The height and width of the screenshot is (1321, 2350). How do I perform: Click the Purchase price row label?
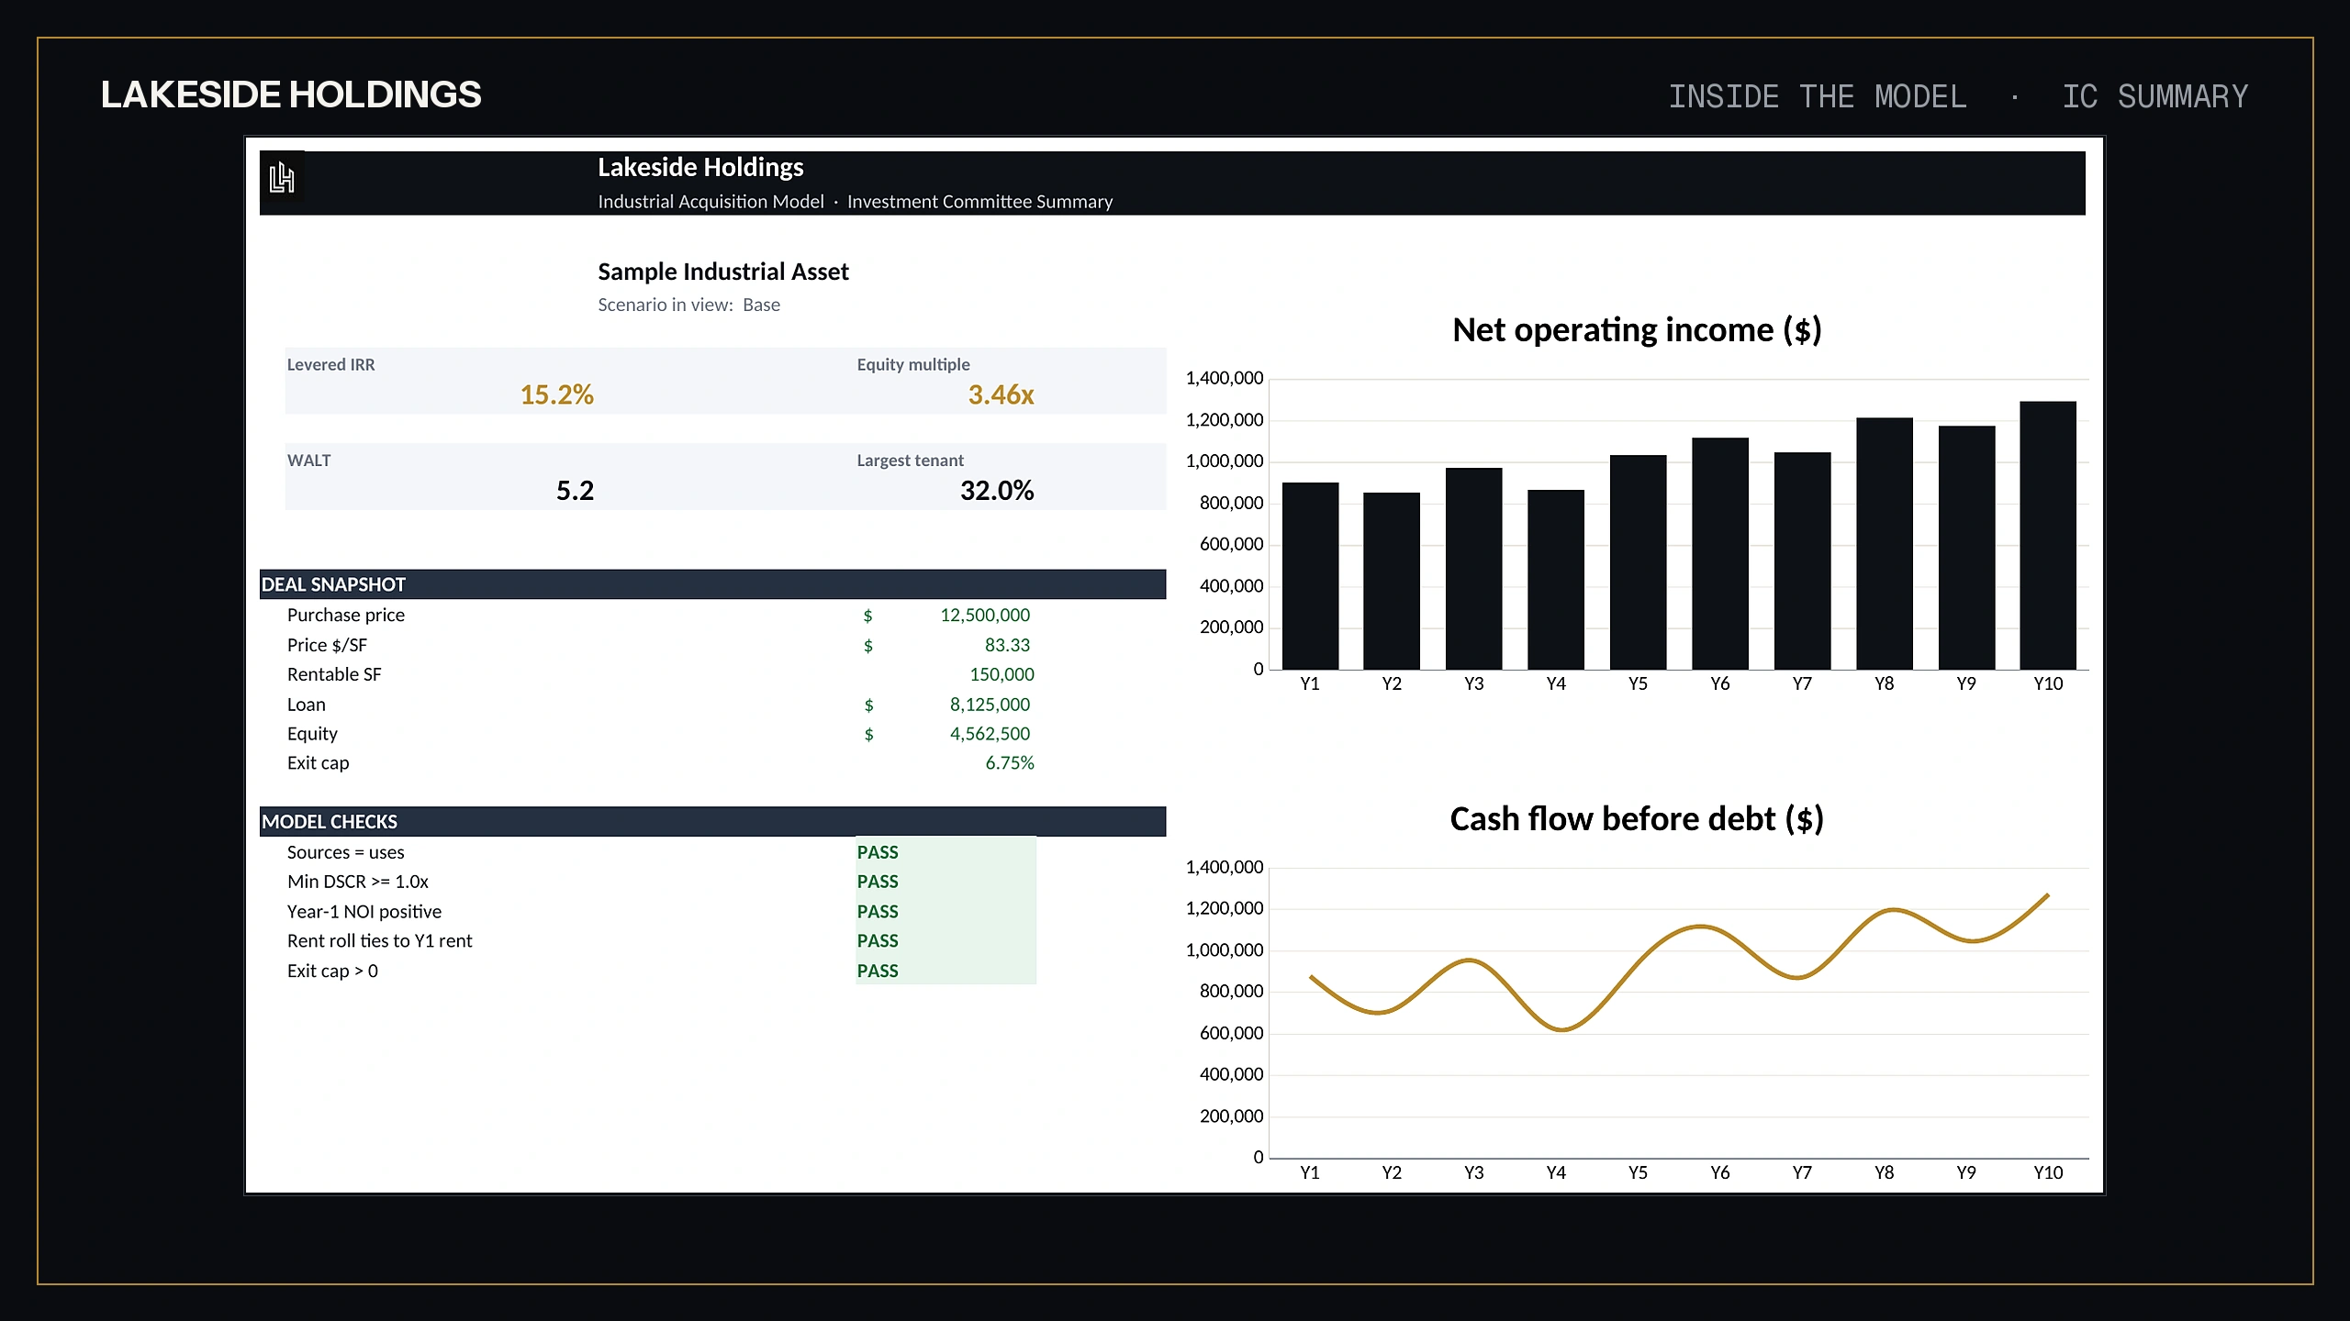click(345, 616)
